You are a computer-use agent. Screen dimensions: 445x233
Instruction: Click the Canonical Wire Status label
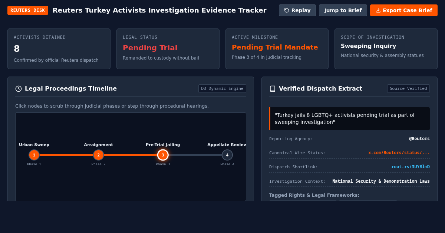coord(297,153)
